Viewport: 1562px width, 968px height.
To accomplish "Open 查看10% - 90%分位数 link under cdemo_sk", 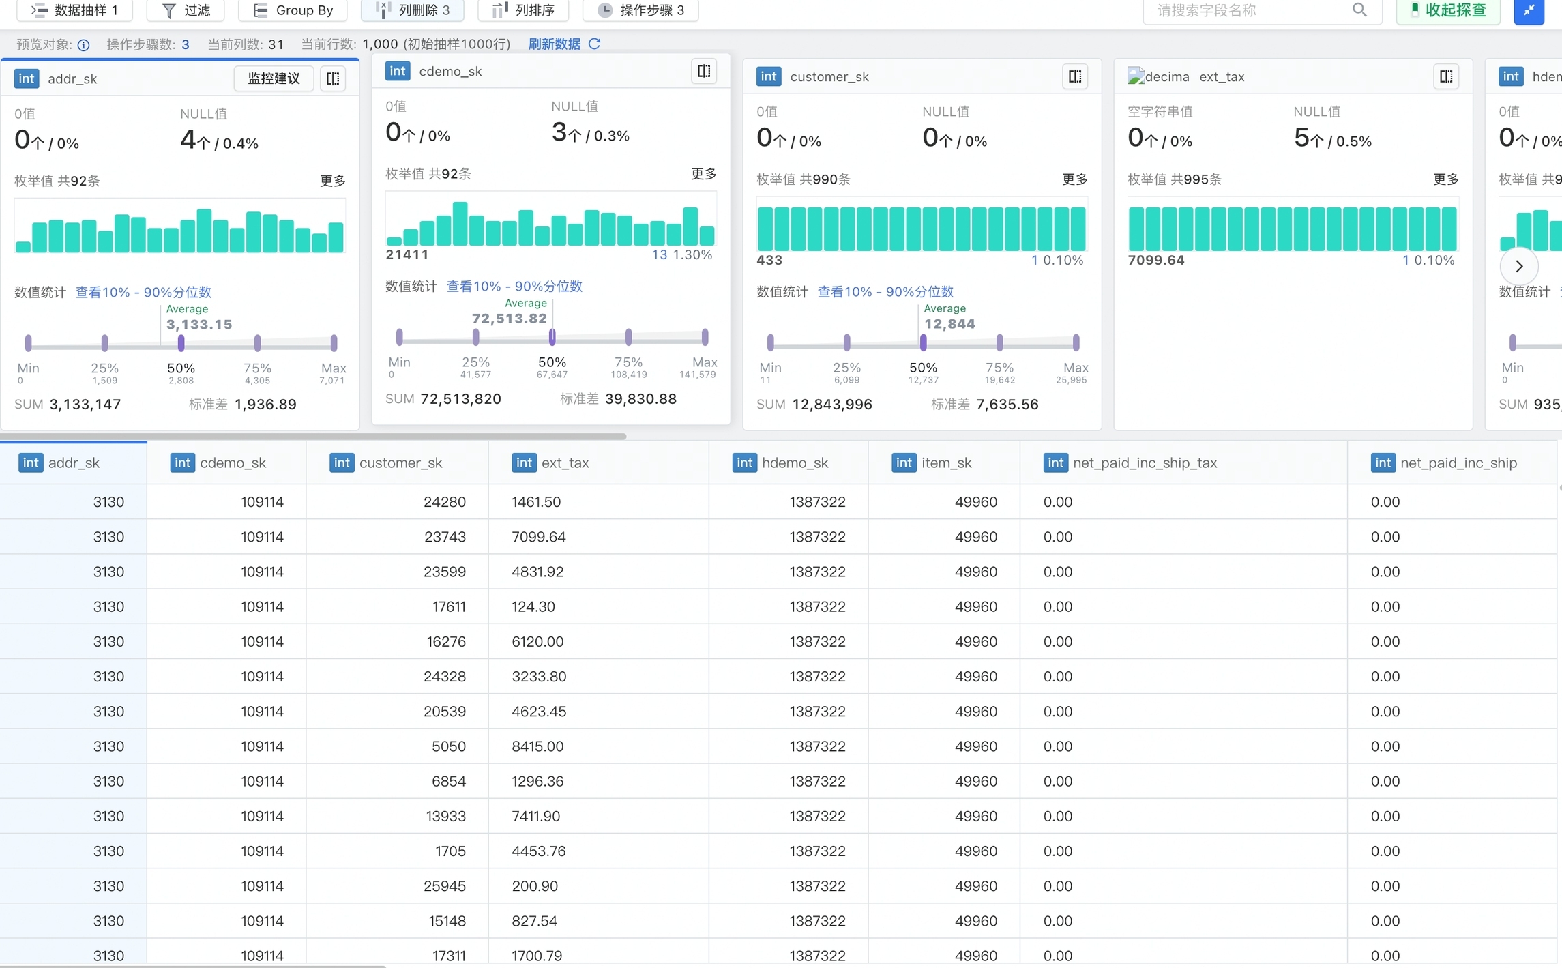I will point(514,287).
